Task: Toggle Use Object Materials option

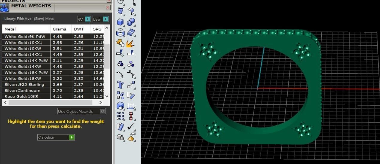Action: coord(82,111)
